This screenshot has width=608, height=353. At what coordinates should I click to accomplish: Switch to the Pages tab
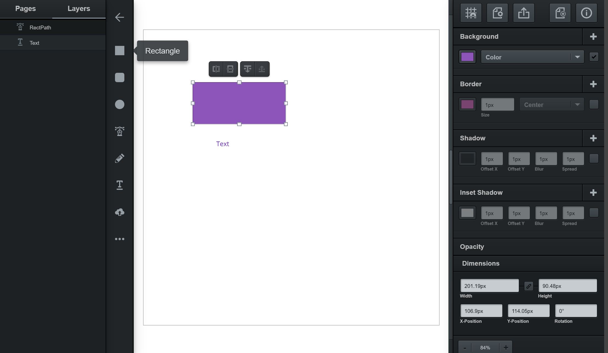[25, 9]
